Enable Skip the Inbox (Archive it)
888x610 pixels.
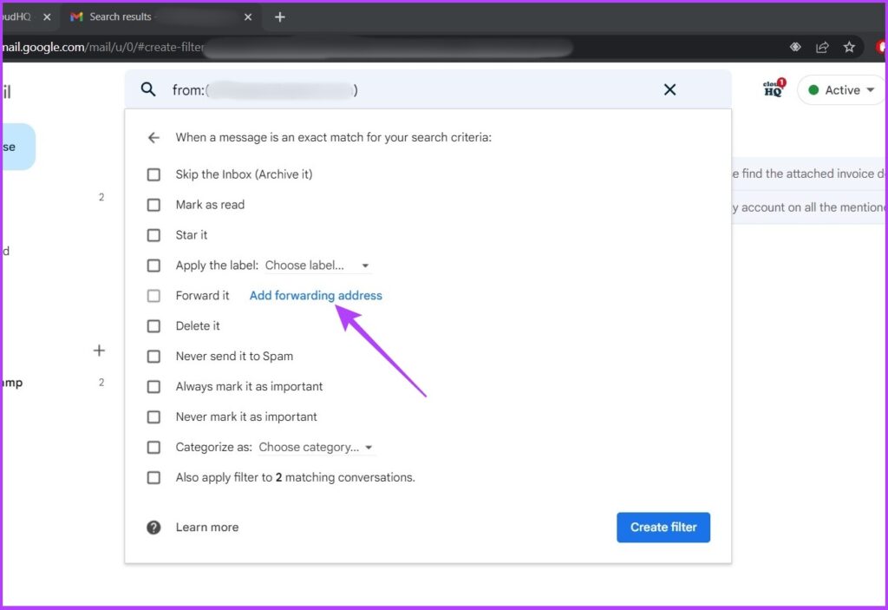pyautogui.click(x=153, y=174)
